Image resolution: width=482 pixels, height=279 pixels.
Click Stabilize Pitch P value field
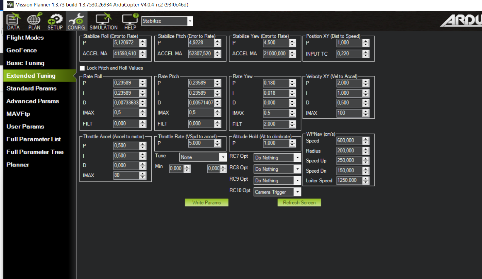pyautogui.click(x=201, y=43)
